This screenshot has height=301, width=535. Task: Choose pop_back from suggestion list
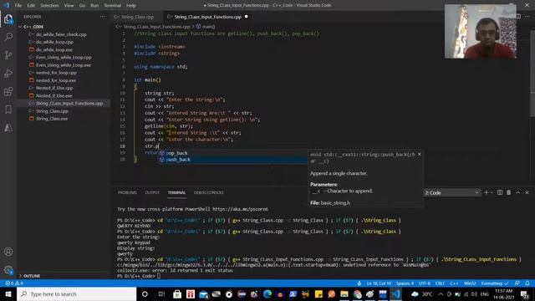[x=232, y=153]
